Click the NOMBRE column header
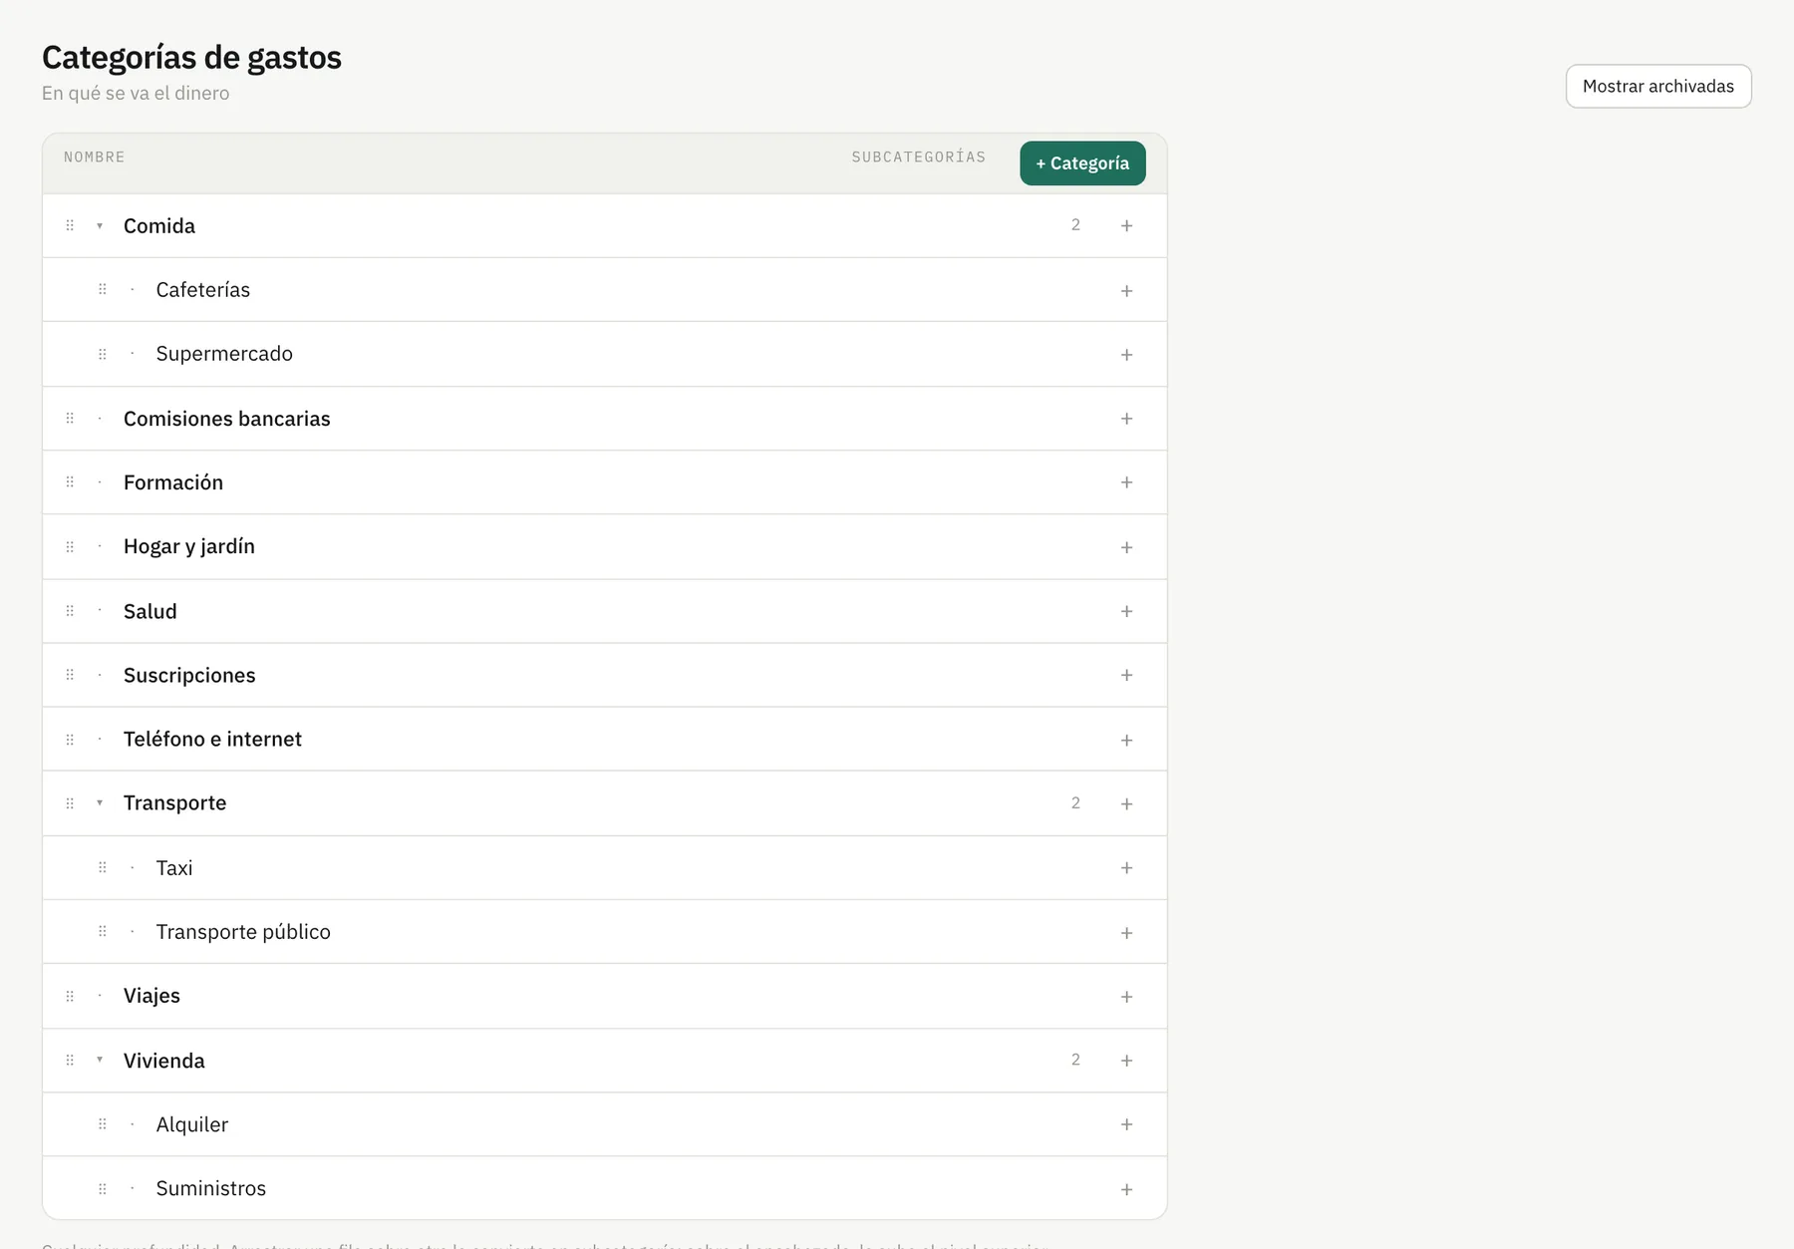Image resolution: width=1794 pixels, height=1249 pixels. click(x=95, y=157)
